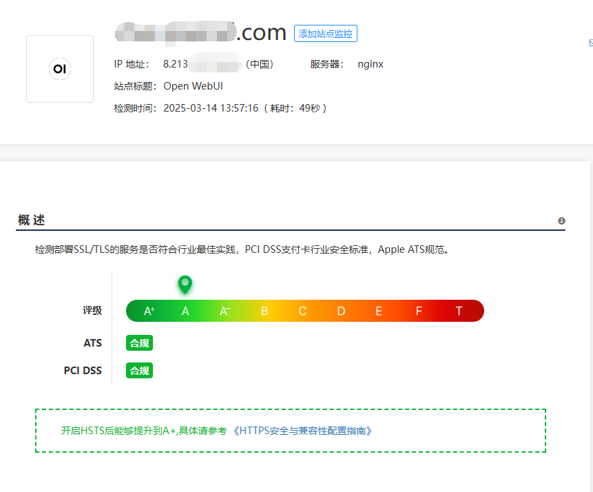593x492 pixels.
Task: Open the HTTPS安全与兼容性配置指南 link
Action: click(x=302, y=431)
